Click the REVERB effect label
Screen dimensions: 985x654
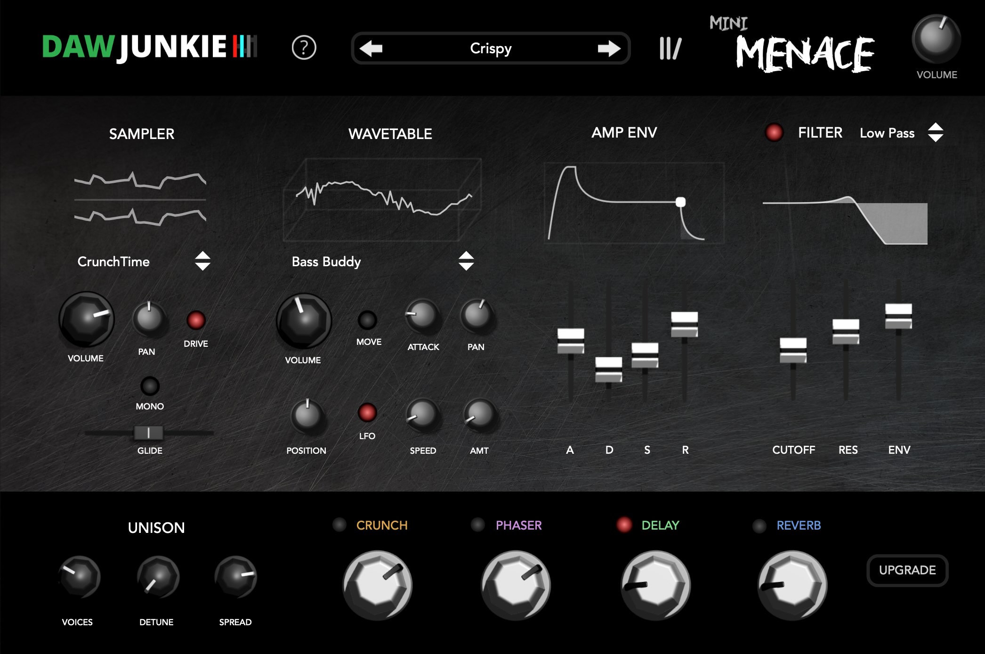[x=799, y=525]
